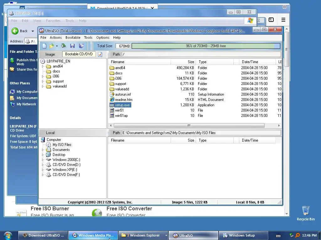Select LB1PAFRE_EN disc root in image tree
The width and height of the screenshot is (321, 240).
point(58,61)
